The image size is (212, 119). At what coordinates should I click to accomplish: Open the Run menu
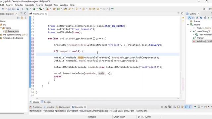click(56, 5)
